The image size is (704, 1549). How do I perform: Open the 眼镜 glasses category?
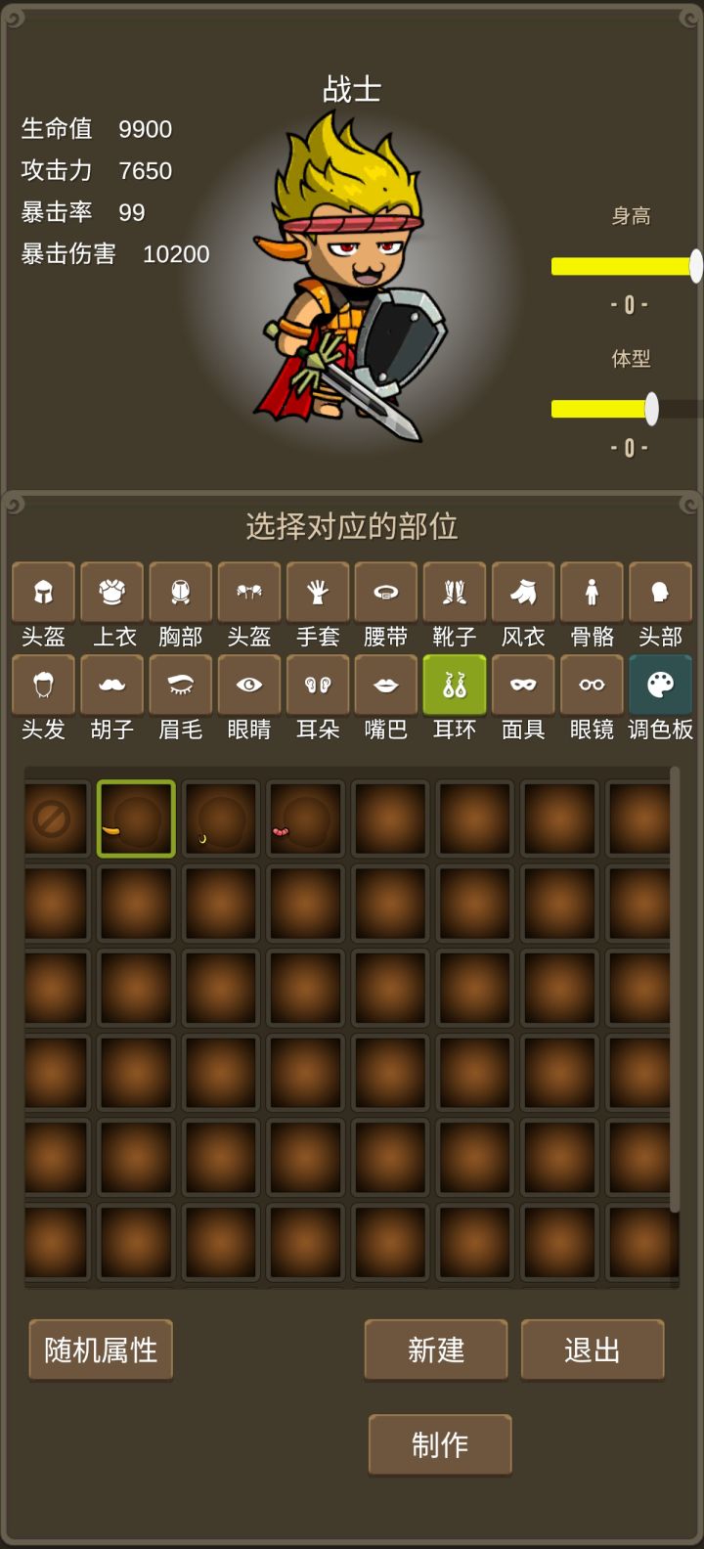click(x=592, y=685)
